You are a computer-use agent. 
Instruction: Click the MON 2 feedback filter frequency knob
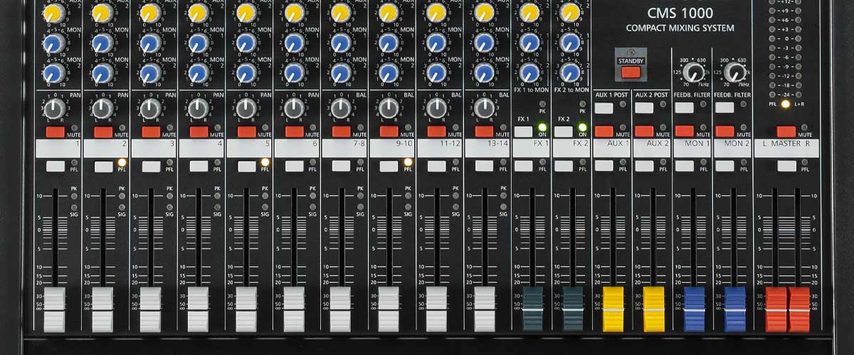(x=735, y=72)
